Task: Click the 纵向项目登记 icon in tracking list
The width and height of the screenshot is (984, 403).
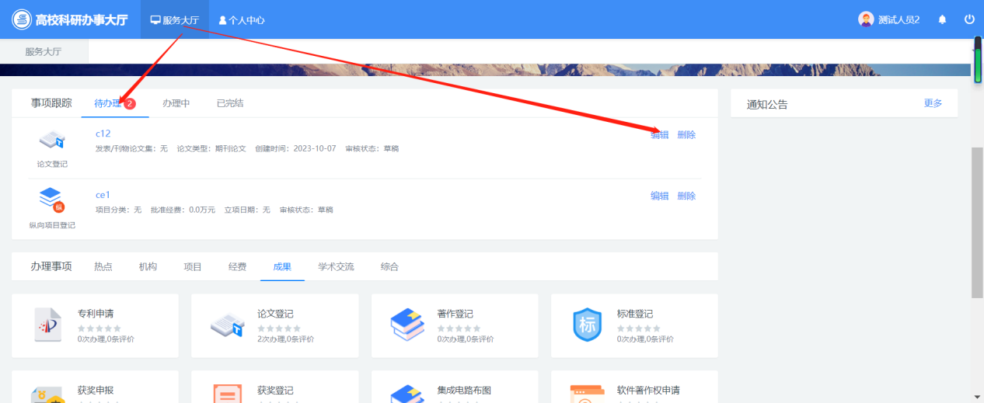Action: pyautogui.click(x=51, y=200)
